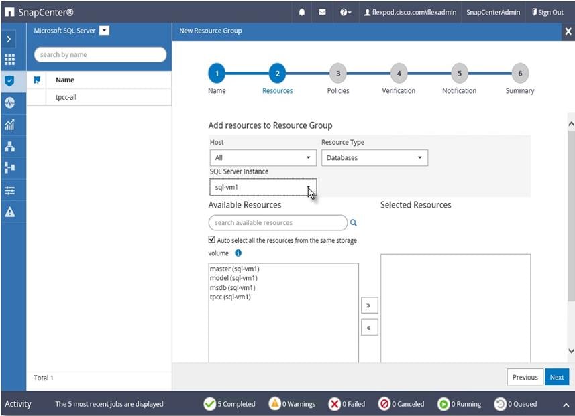Click the available resources search magnifier
575x416 pixels.
click(353, 222)
